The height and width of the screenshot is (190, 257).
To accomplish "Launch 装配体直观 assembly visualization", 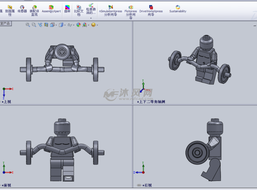I will coord(34,10).
